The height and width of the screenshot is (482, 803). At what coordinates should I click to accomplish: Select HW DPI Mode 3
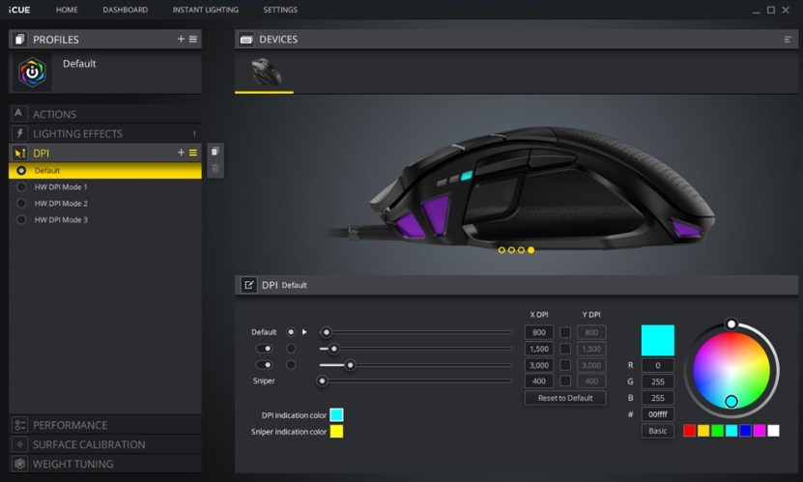coord(105,219)
